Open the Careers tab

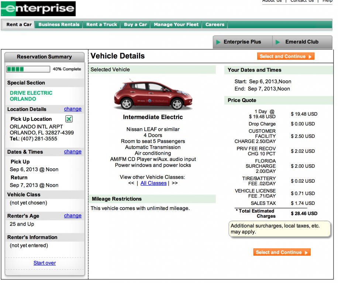(x=215, y=25)
